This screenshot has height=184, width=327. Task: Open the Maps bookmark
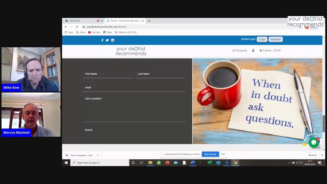(x=108, y=32)
